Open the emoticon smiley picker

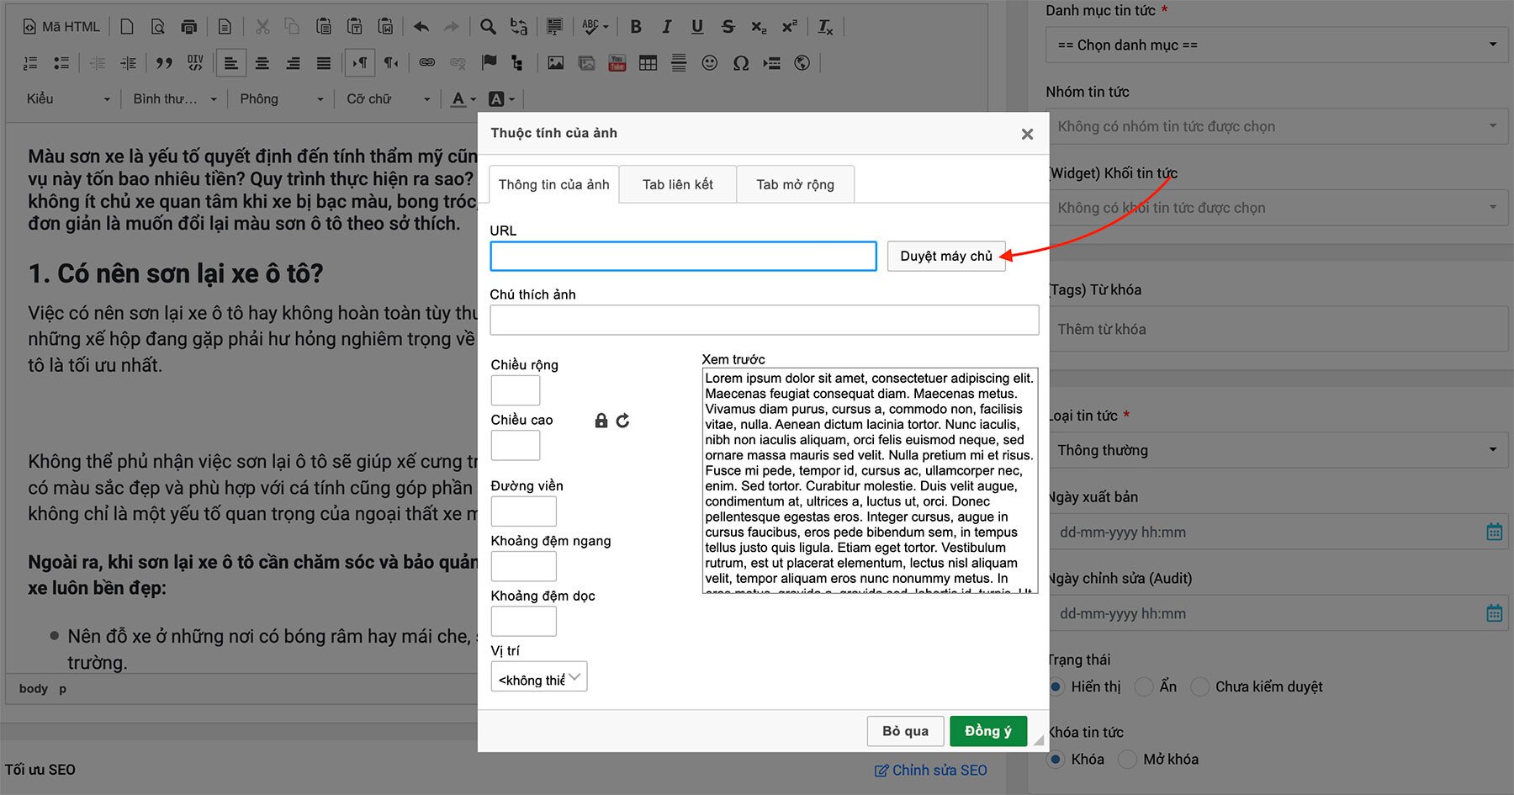click(710, 63)
